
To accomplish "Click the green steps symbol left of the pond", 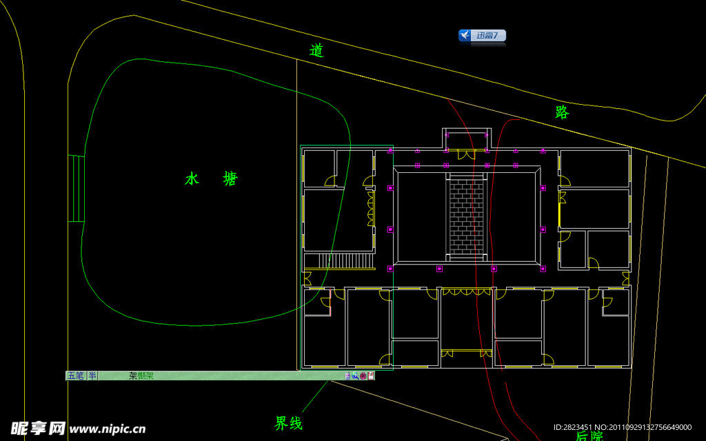I will [77, 188].
